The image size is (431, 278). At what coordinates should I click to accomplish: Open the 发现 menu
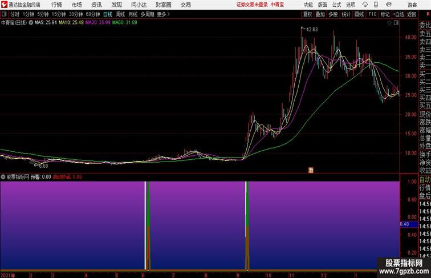click(x=116, y=5)
